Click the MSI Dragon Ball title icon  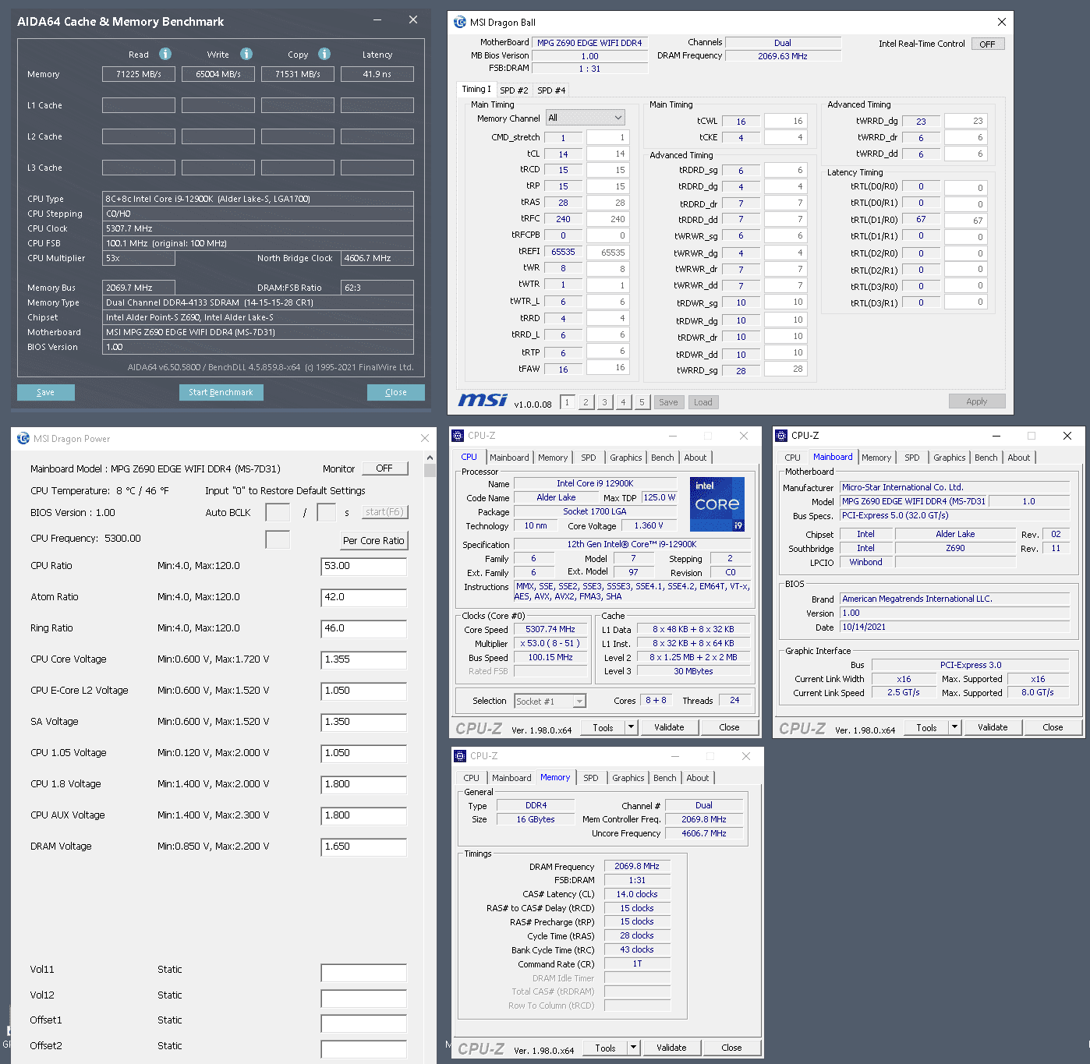pyautogui.click(x=460, y=22)
